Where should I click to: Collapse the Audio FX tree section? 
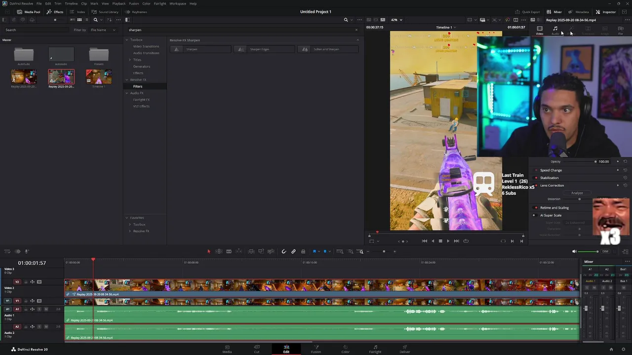click(126, 93)
